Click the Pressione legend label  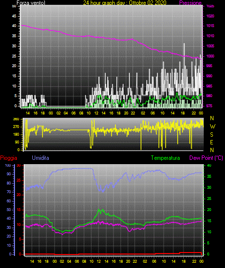click(x=190, y=3)
